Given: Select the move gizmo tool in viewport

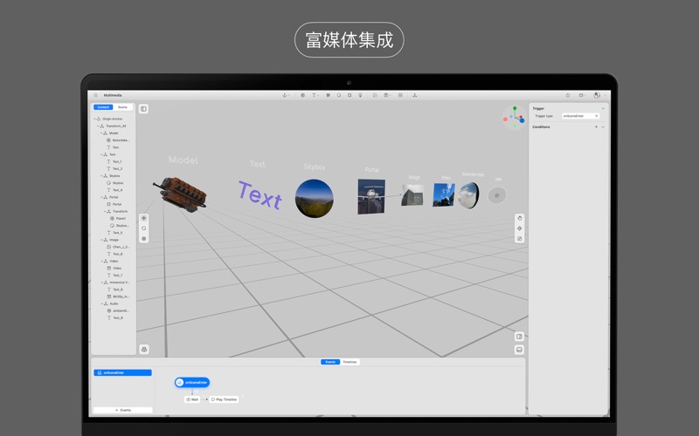Looking at the screenshot, I should (x=143, y=218).
